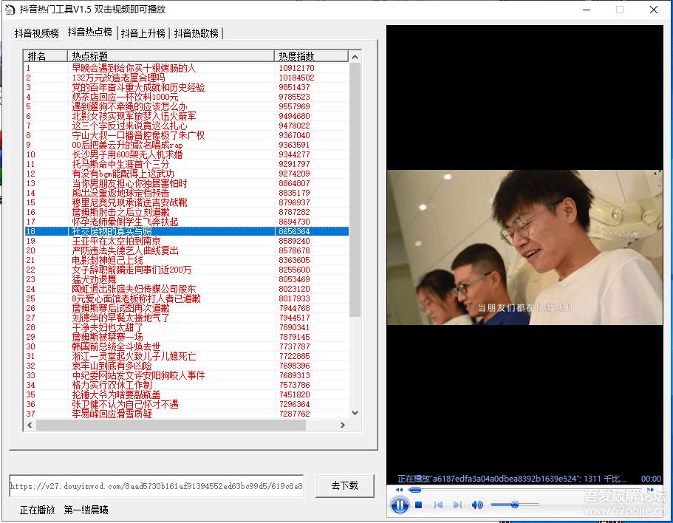673x523 pixels.
Task: Close the 抖音热门工具 window
Action: [653, 10]
